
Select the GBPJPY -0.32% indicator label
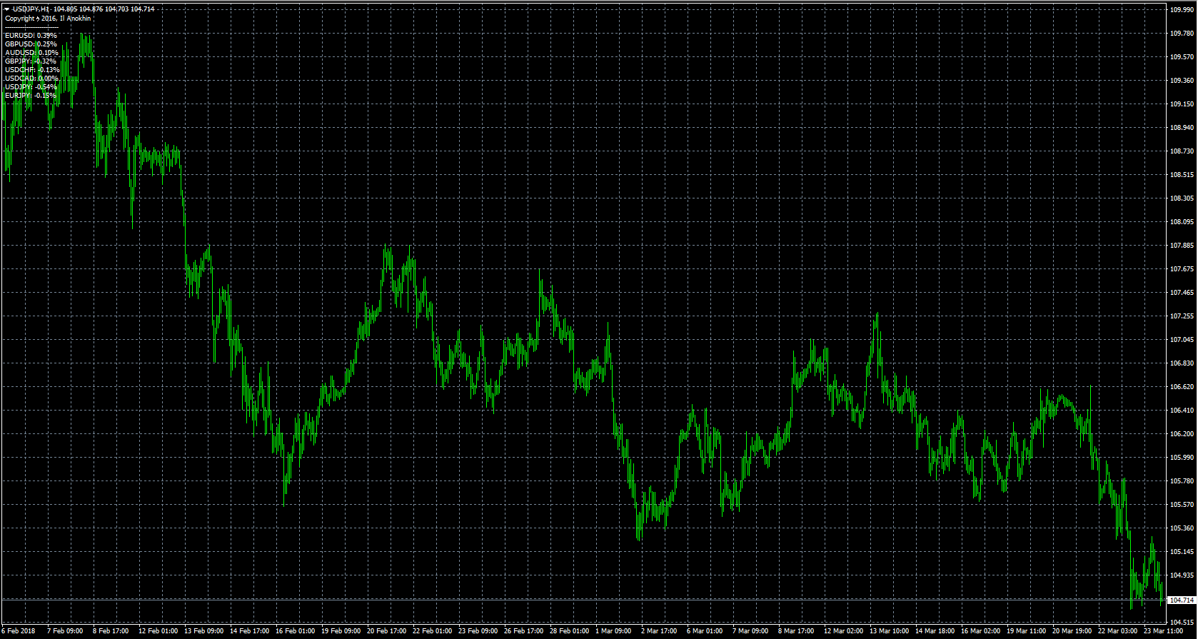(x=31, y=61)
